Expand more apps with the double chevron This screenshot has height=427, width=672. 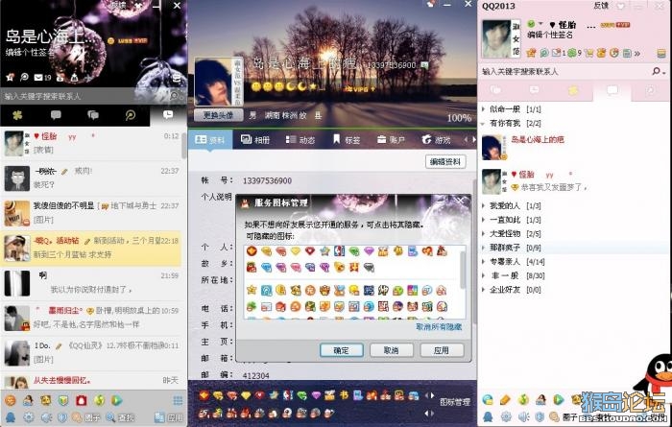tap(637, 54)
